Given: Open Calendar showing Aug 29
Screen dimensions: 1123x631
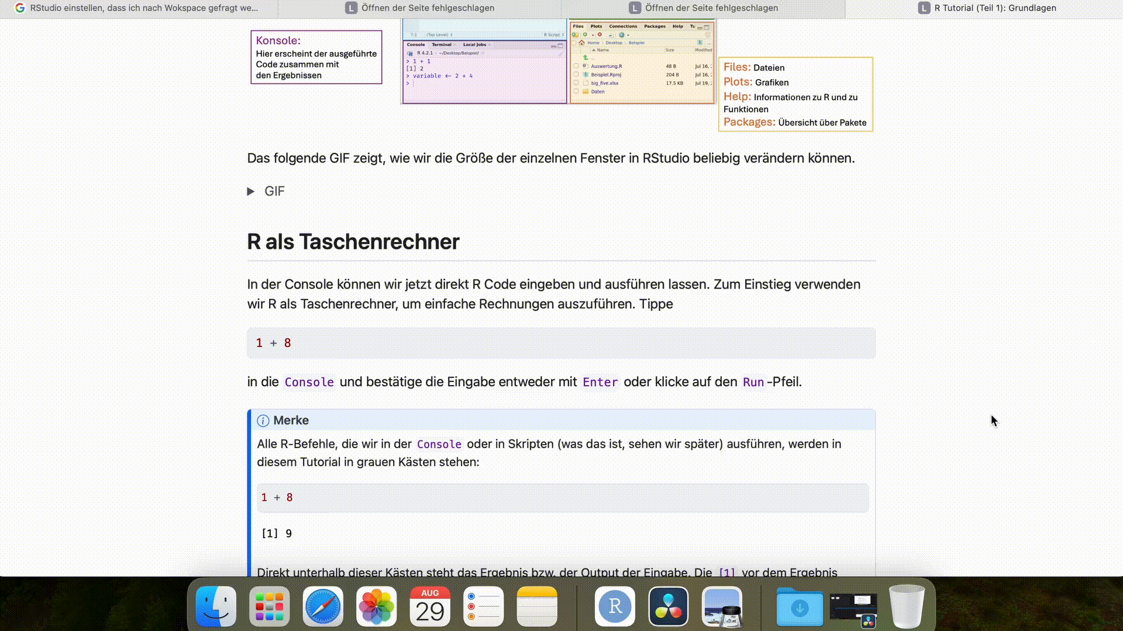Looking at the screenshot, I should pos(430,606).
